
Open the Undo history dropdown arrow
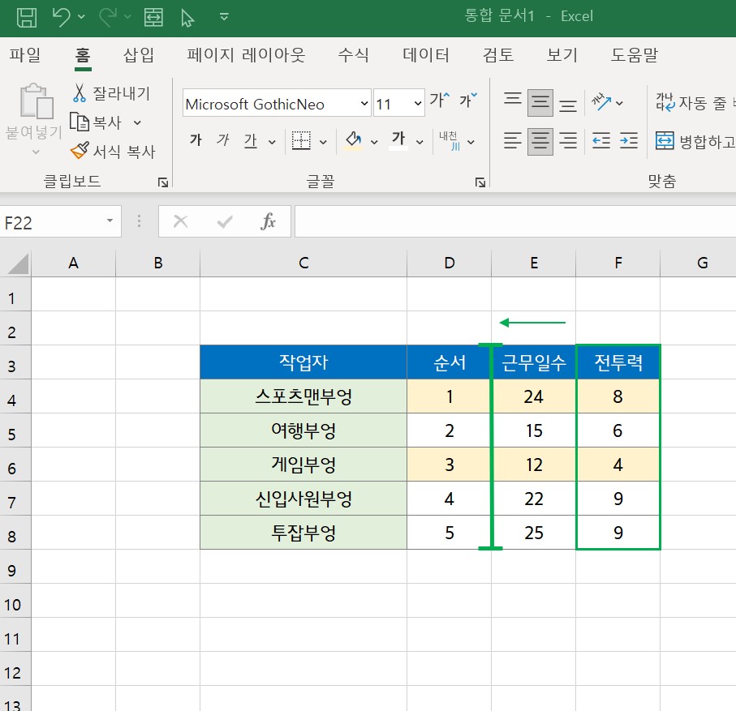tap(81, 17)
